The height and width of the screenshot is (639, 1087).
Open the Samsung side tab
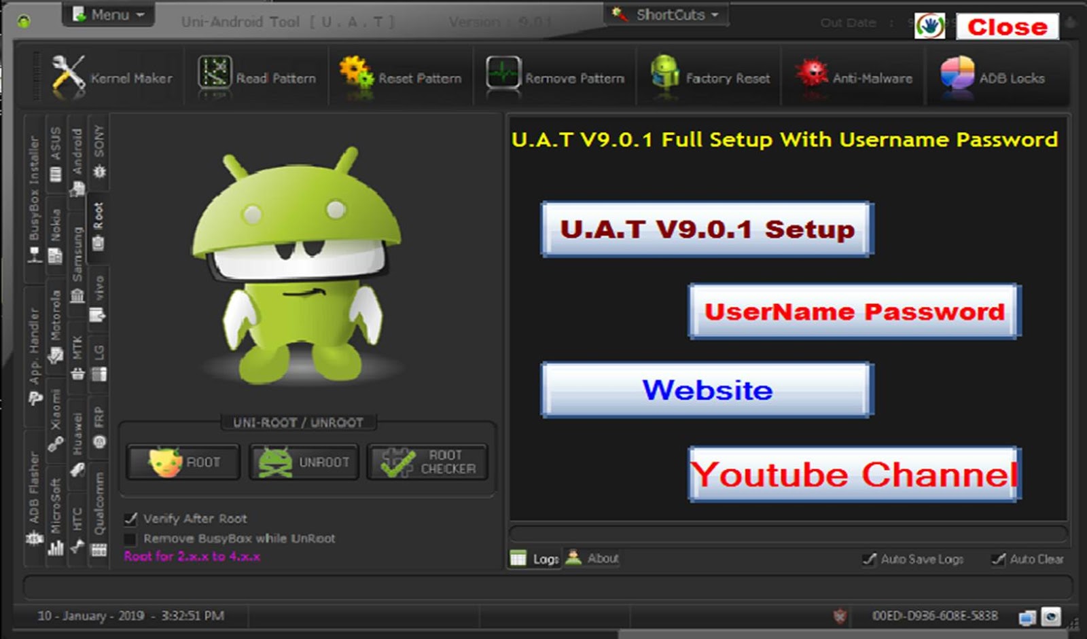tap(77, 263)
